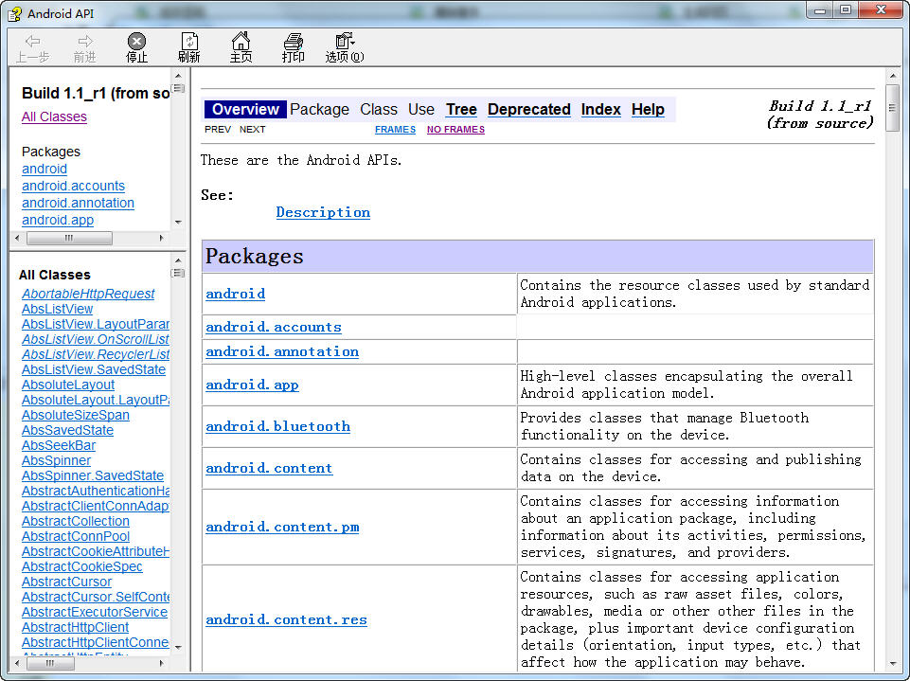Open android.annotation in left package list
This screenshot has width=910, height=681.
(78, 204)
